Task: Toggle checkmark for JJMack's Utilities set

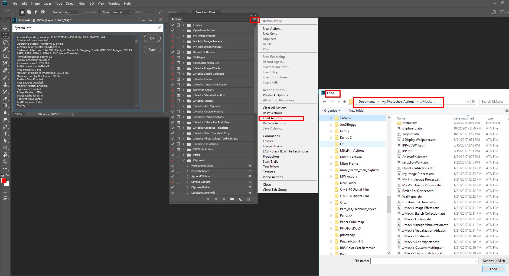Action: pos(172,101)
